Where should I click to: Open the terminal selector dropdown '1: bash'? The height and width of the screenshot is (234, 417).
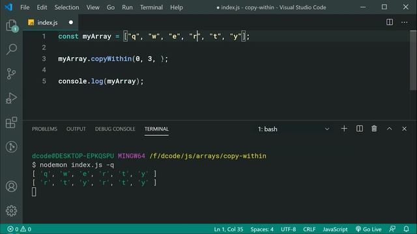(293, 129)
